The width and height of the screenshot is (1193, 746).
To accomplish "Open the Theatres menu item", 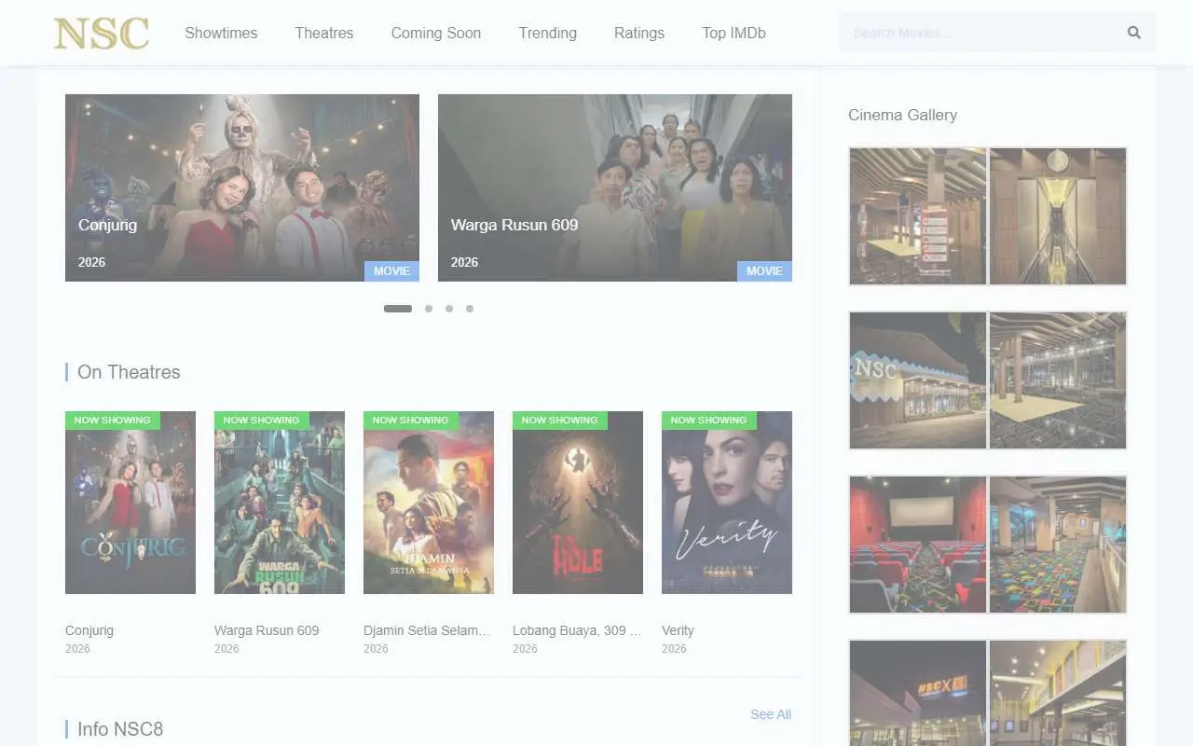I will (324, 33).
